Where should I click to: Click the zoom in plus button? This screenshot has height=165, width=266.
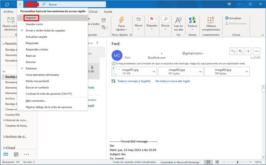tap(251, 162)
